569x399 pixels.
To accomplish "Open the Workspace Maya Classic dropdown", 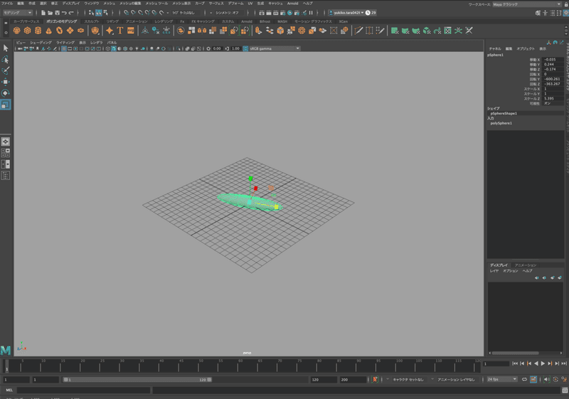I will pos(526,4).
